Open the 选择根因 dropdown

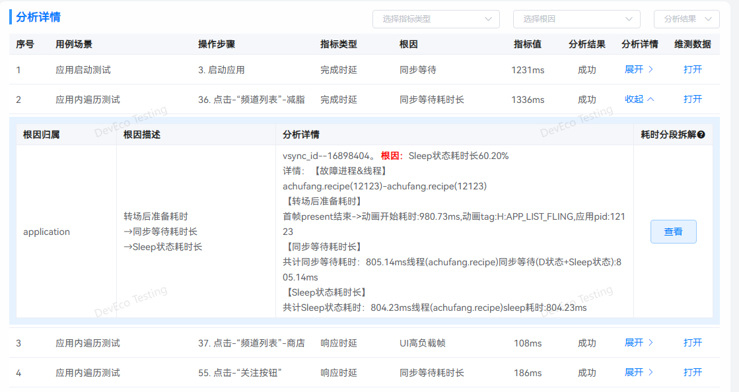pyautogui.click(x=577, y=19)
